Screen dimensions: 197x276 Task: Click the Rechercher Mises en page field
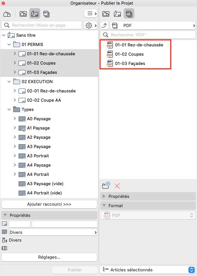[41, 25]
